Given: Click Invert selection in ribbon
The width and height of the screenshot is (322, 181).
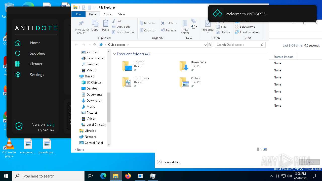Looking at the screenshot, I should tap(248, 32).
